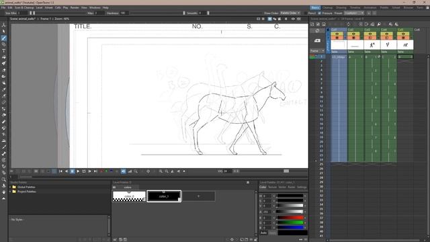Jump to the last frame
The image size is (430, 242).
pyautogui.click(x=95, y=171)
